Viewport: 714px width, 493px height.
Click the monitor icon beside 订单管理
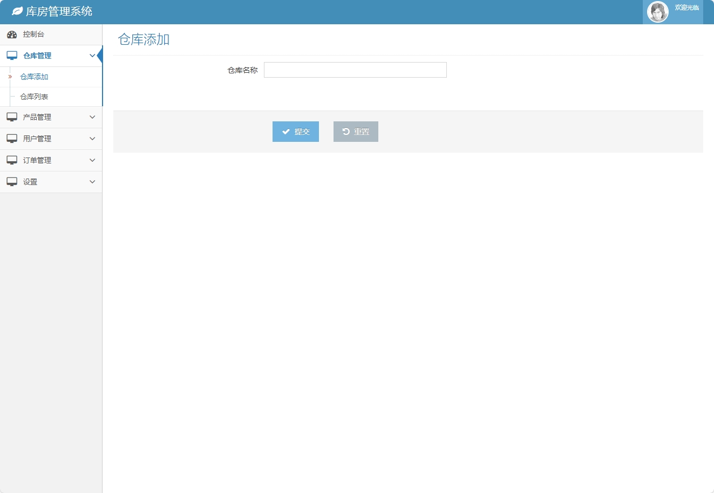pyautogui.click(x=11, y=160)
